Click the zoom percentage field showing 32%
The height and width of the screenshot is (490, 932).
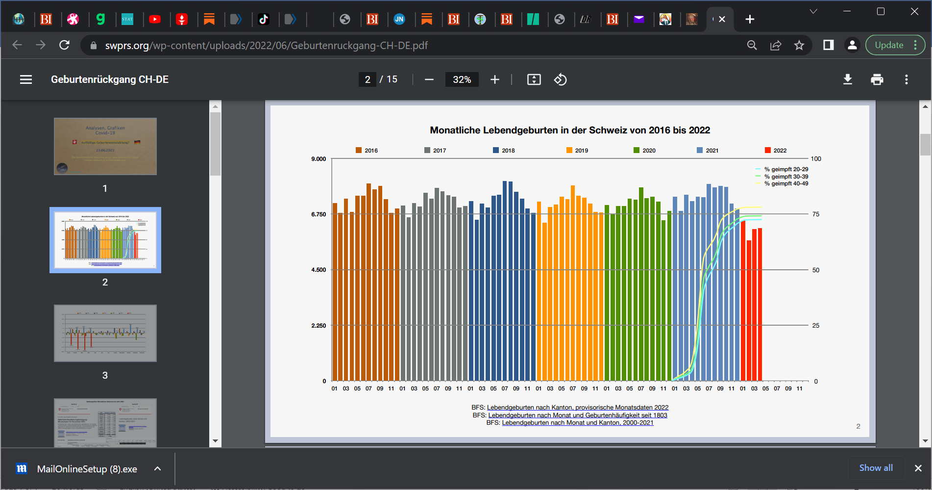pyautogui.click(x=462, y=79)
